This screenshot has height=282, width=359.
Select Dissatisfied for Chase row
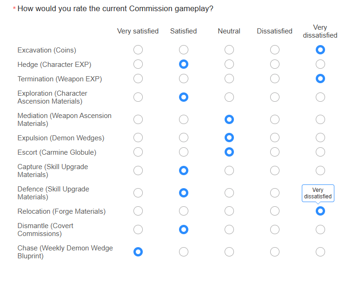pyautogui.click(x=275, y=252)
